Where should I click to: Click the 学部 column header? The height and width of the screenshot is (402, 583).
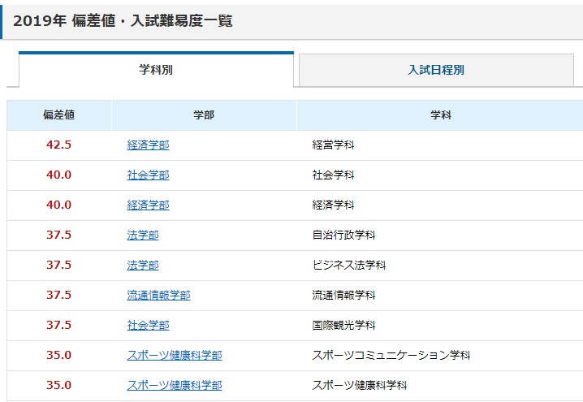pyautogui.click(x=204, y=115)
